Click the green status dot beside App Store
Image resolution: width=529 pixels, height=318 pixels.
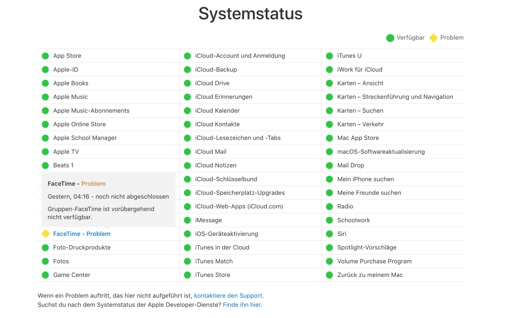click(45, 56)
